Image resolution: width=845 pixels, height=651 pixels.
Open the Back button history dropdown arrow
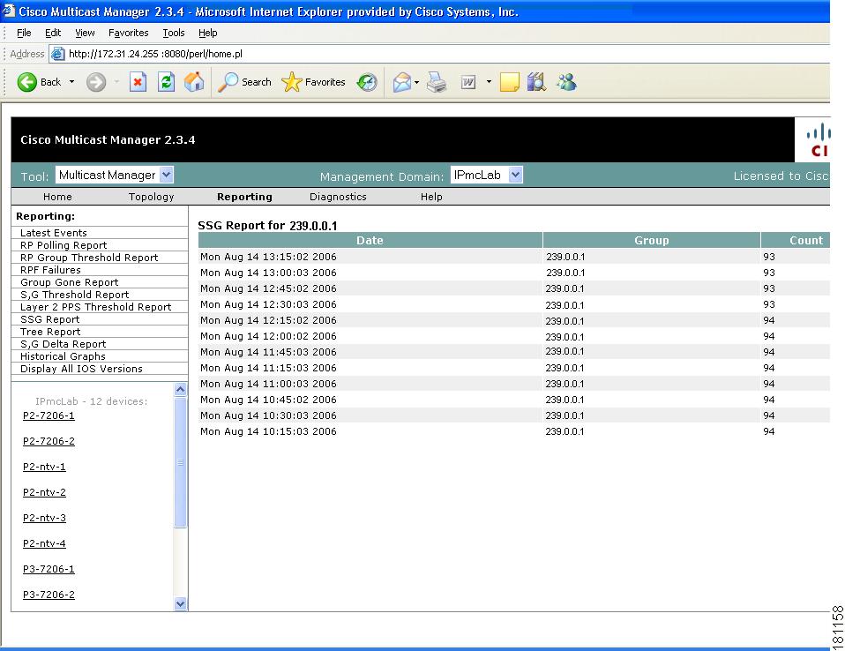click(71, 82)
